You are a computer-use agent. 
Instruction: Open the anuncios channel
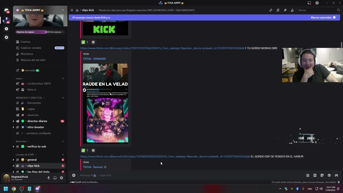coord(40,115)
